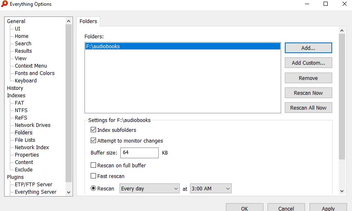Click the tree scrollbar up arrow
This screenshot has width=352, height=211.
point(69,21)
